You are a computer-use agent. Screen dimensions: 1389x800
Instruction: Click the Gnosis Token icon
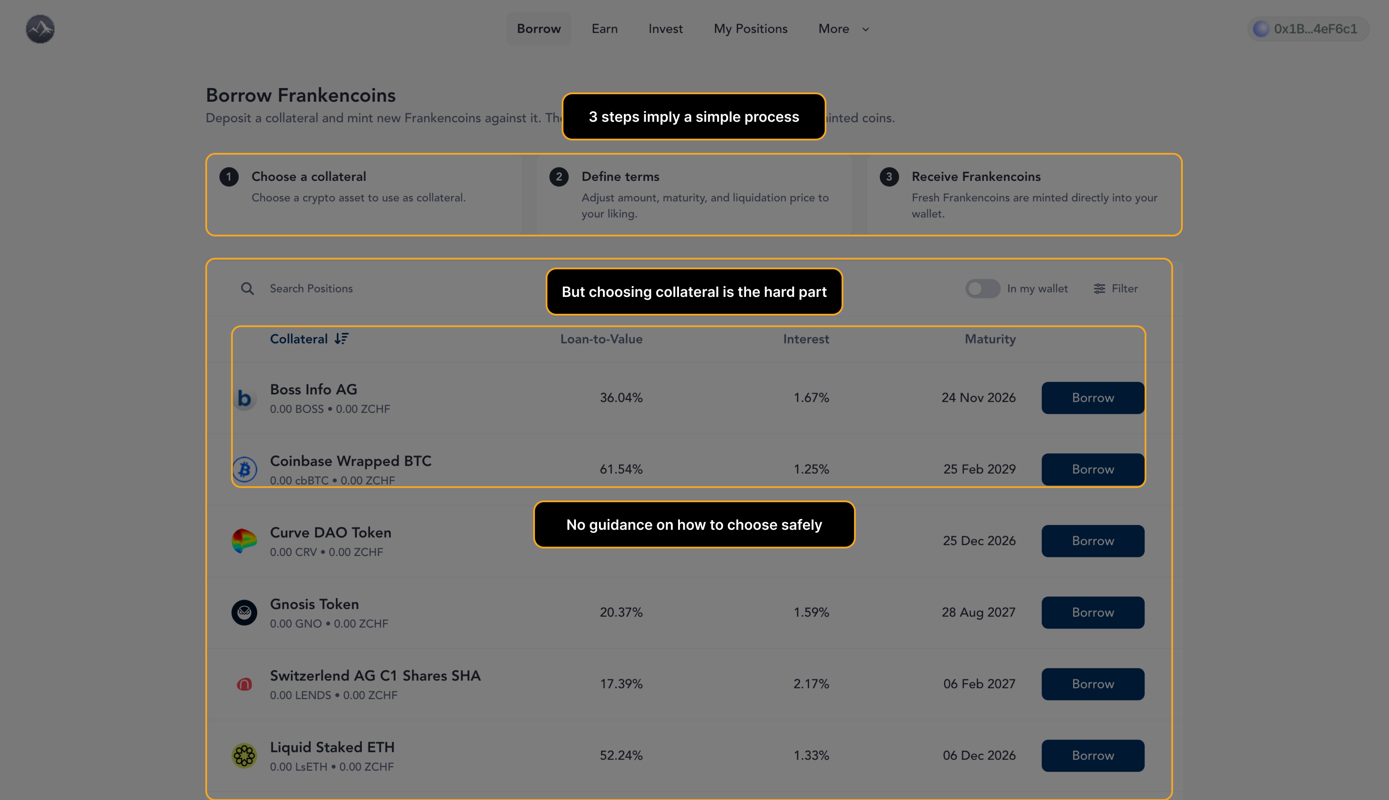click(244, 612)
